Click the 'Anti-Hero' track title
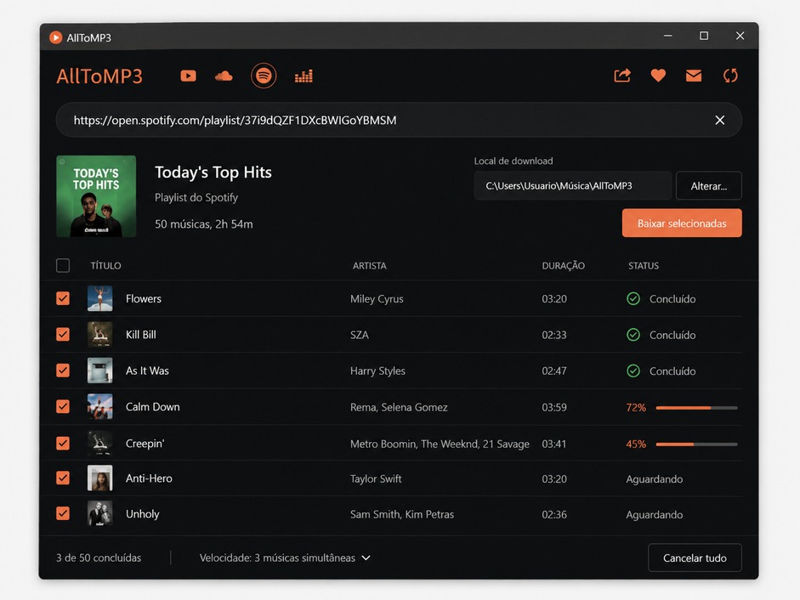Image resolution: width=800 pixels, height=600 pixels. (x=149, y=478)
